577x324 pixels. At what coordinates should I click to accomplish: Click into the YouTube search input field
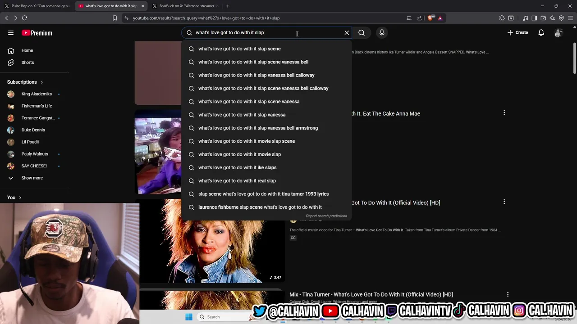point(266,32)
